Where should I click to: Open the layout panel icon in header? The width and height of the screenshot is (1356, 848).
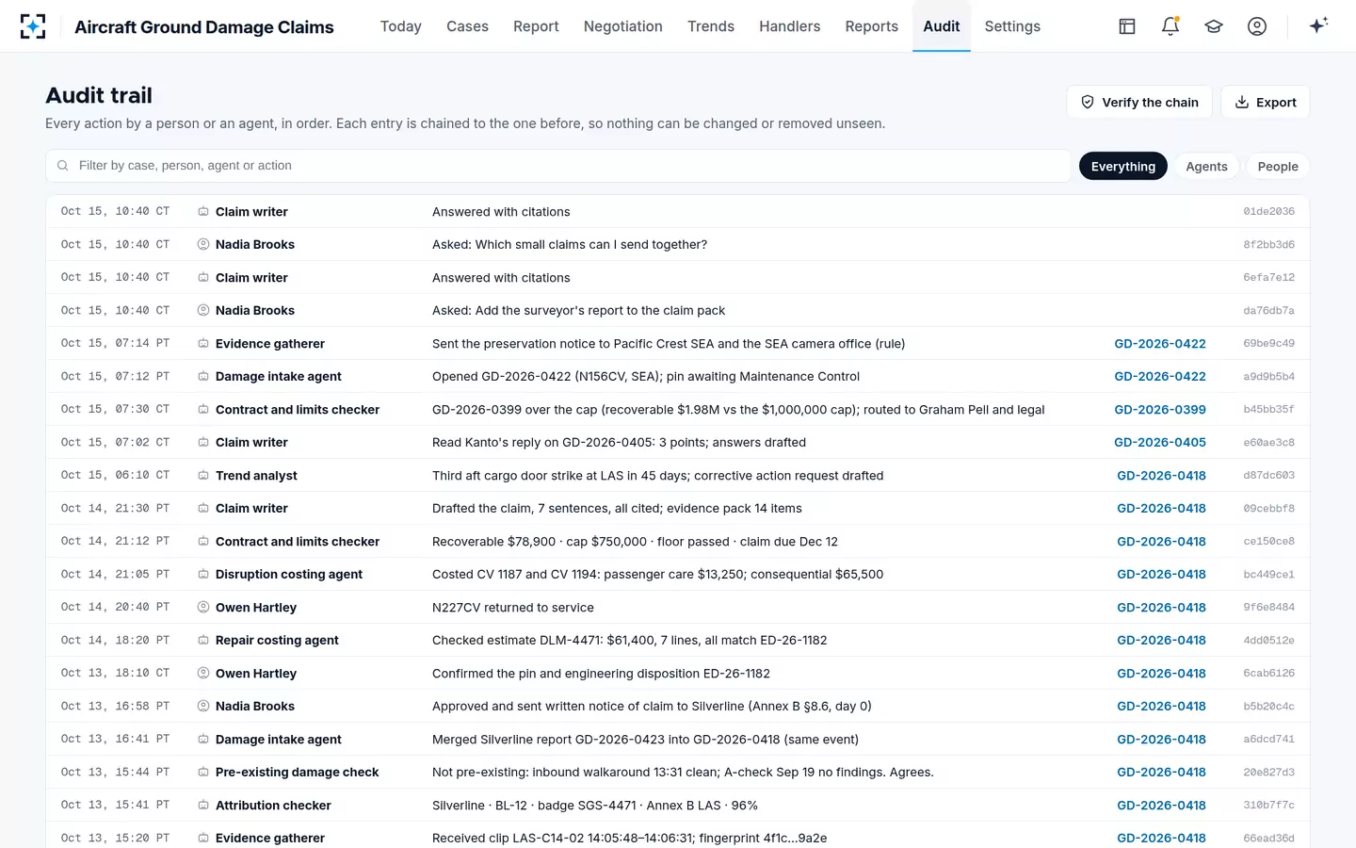pos(1127,26)
